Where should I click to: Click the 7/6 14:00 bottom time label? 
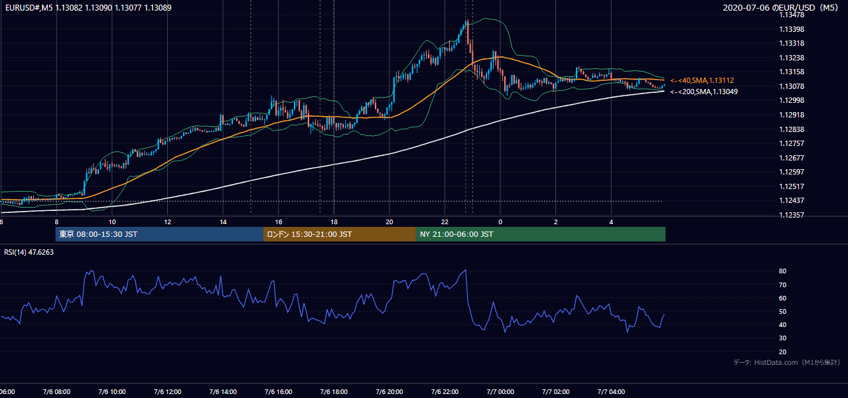coord(223,392)
